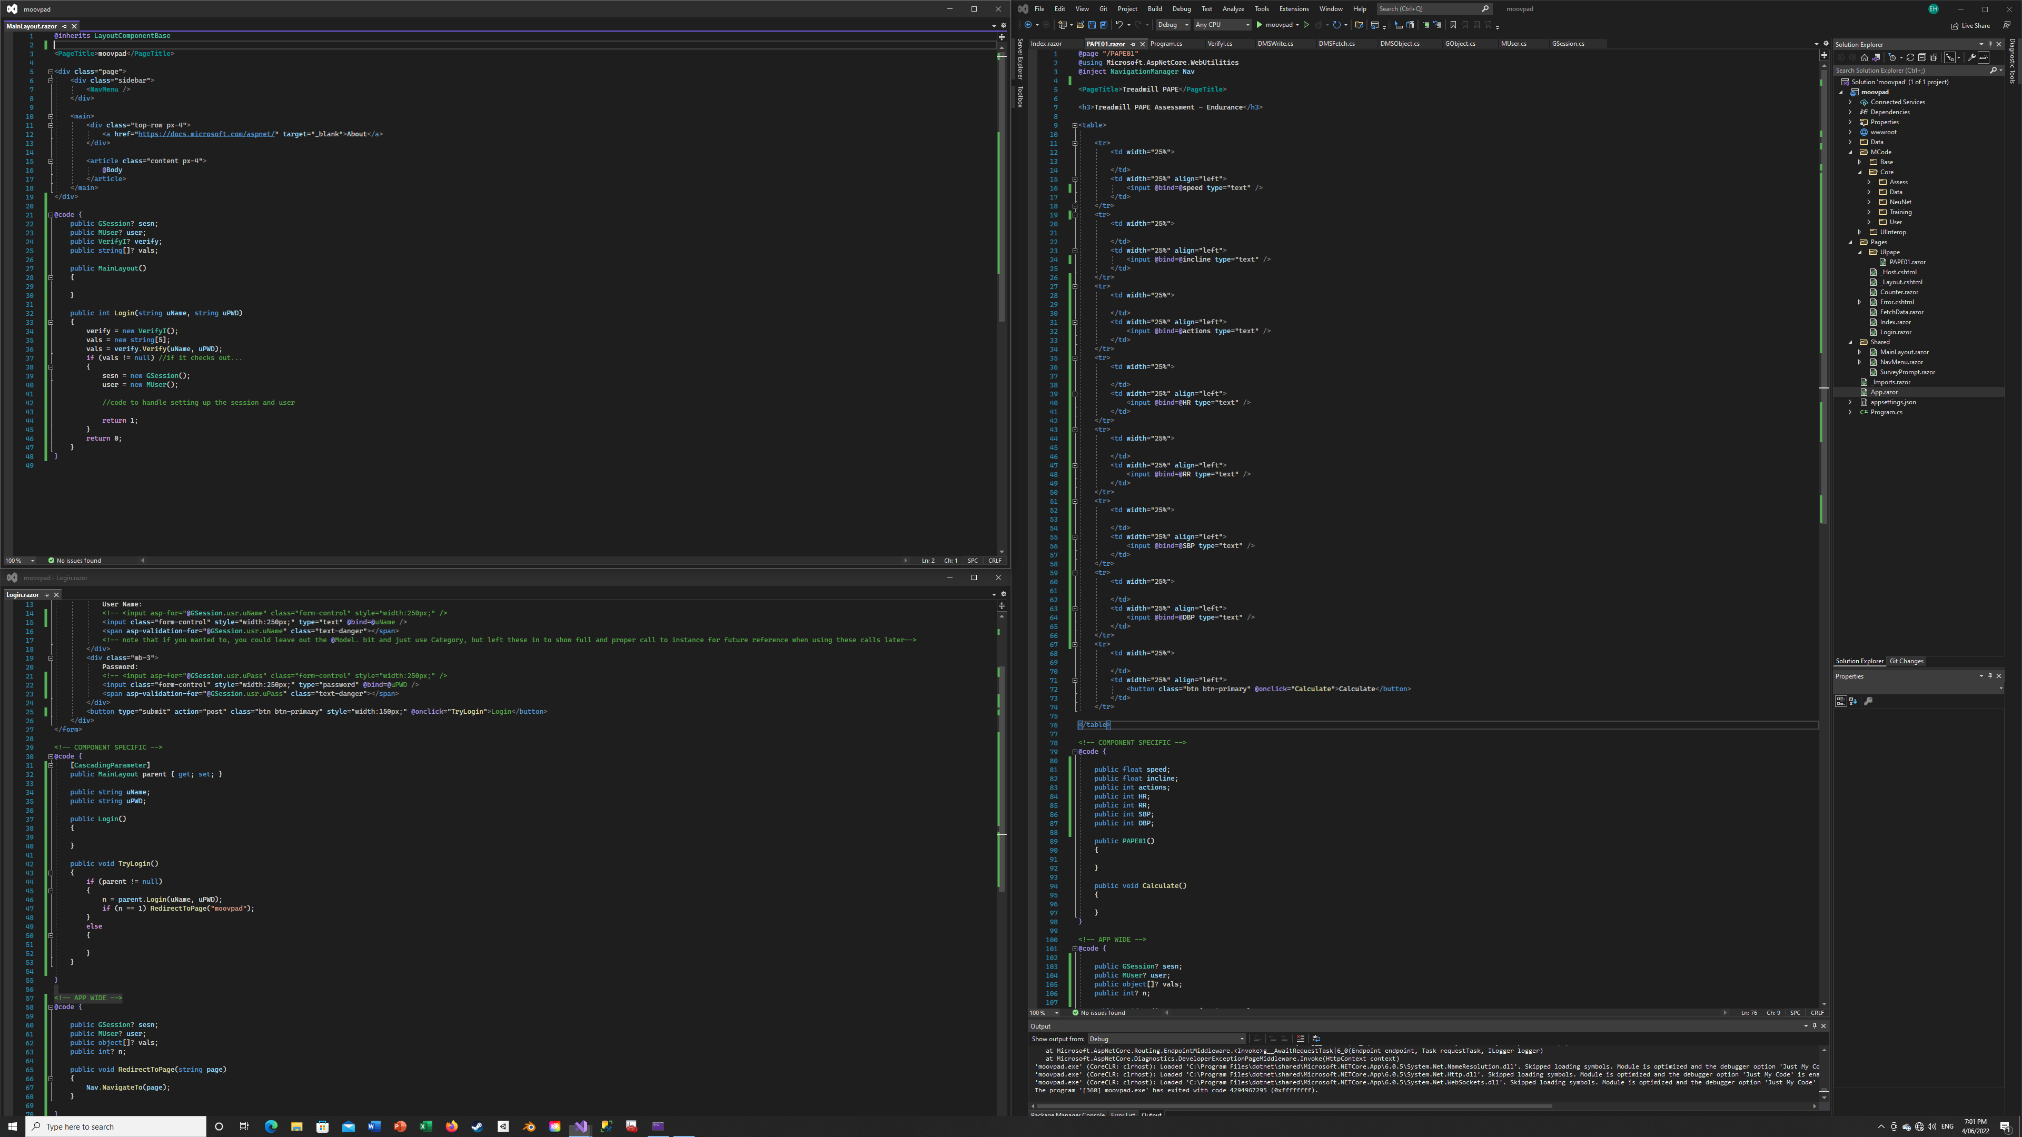2022x1137 pixels.
Task: Toggle pin on the MainLayout.razor tab
Action: (x=64, y=26)
